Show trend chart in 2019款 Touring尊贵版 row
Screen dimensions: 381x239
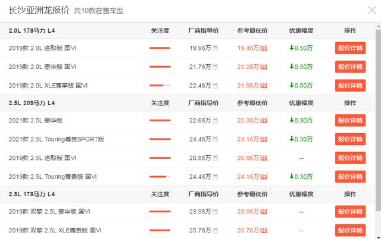pyautogui.click(x=264, y=177)
